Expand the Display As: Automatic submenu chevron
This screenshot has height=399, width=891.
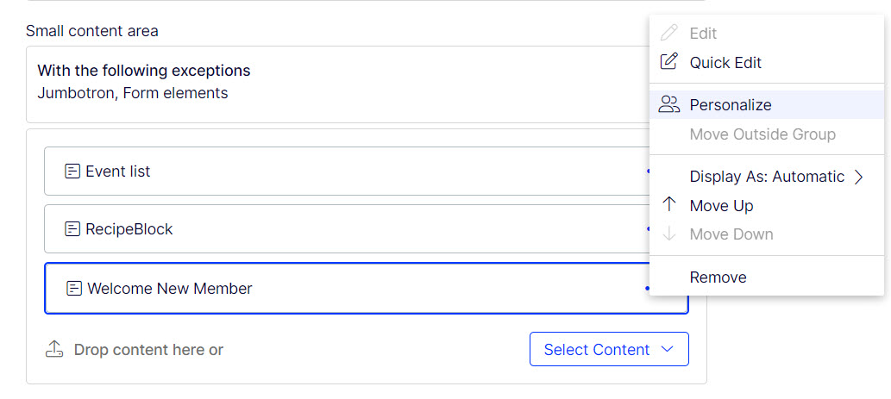click(858, 177)
